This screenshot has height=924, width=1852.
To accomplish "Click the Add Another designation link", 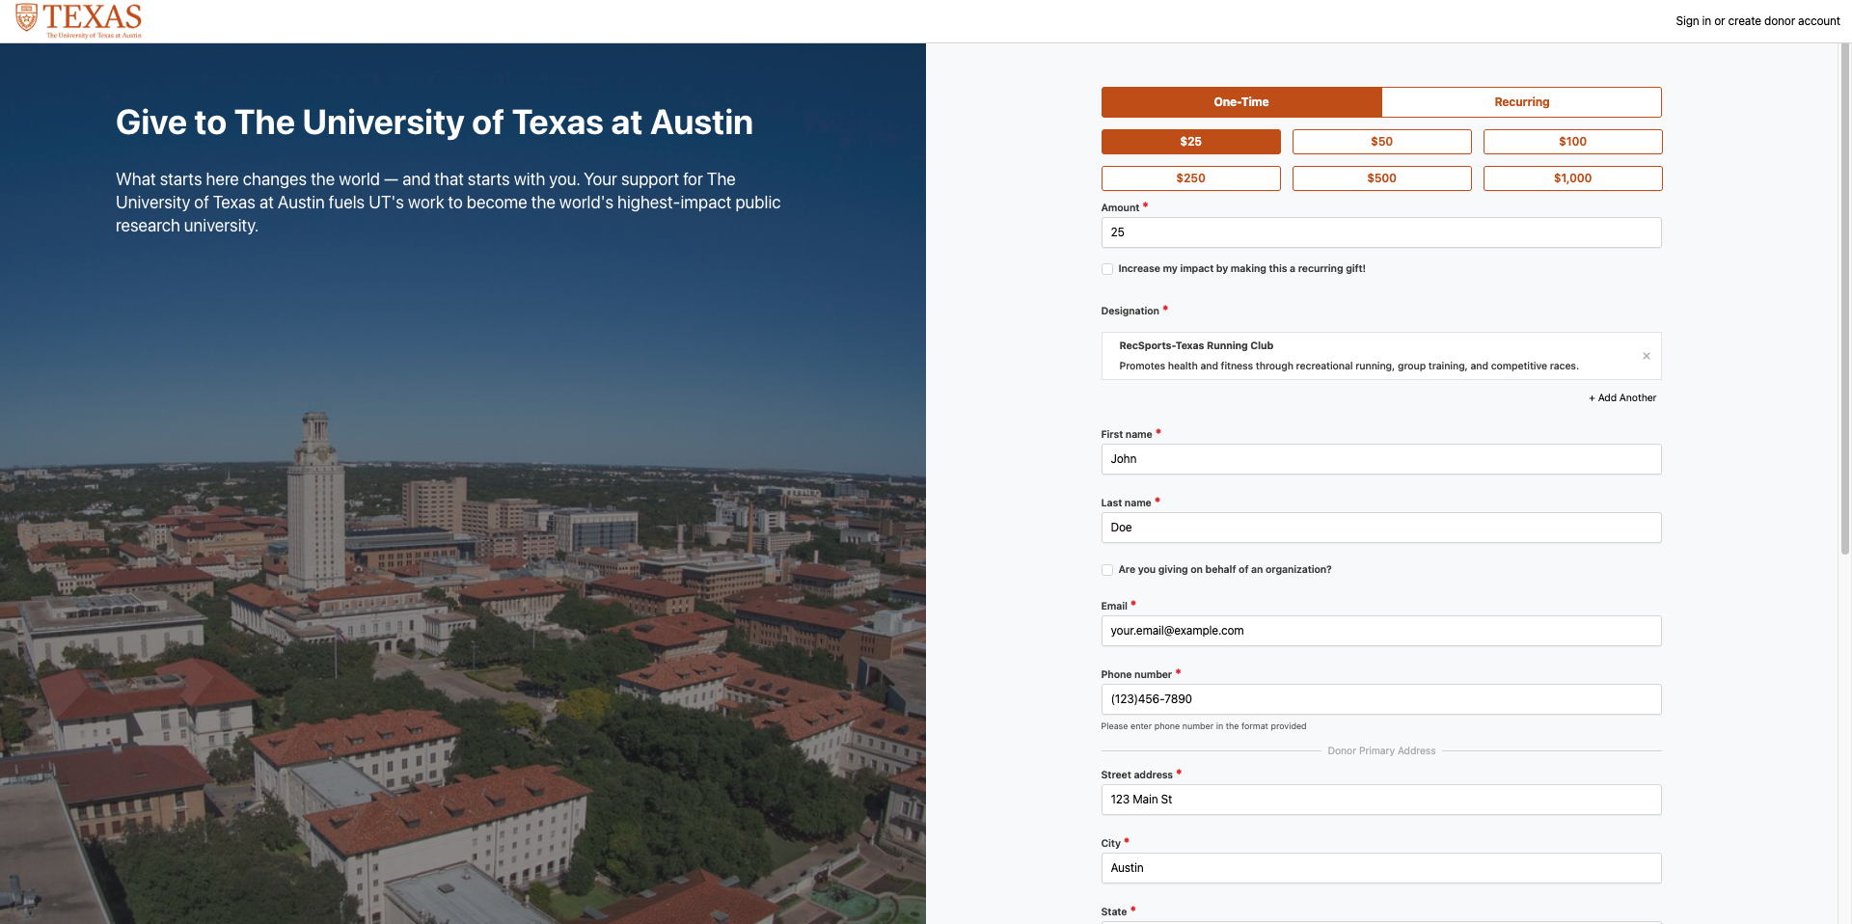I will (1622, 397).
